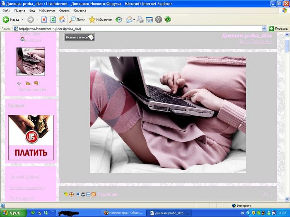This screenshot has width=290, height=217.
Task: Expand hidden tray icons arrow
Action: tap(248, 213)
